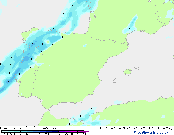Select the 40–45 mm magenta legend swatch
174x135 pixels.
click(74, 131)
